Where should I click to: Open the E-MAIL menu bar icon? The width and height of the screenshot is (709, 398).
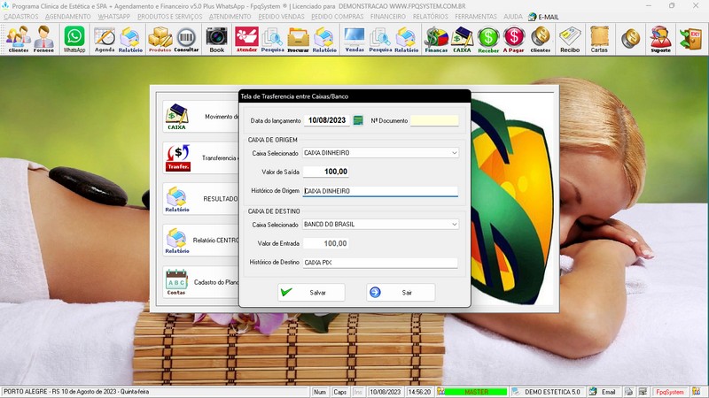[544, 17]
